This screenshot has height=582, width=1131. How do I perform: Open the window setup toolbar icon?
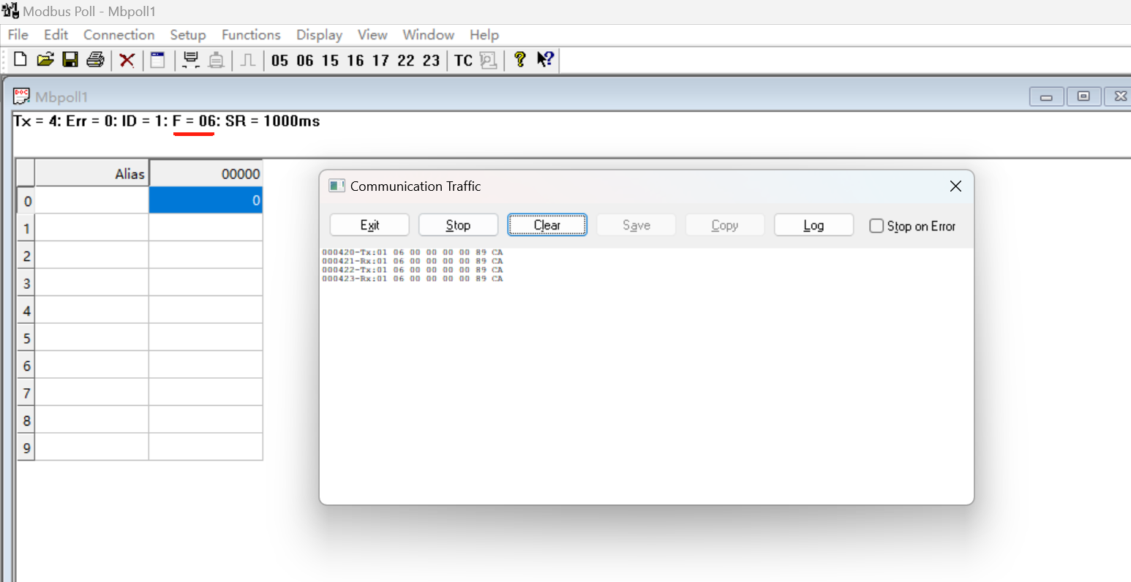[157, 60]
